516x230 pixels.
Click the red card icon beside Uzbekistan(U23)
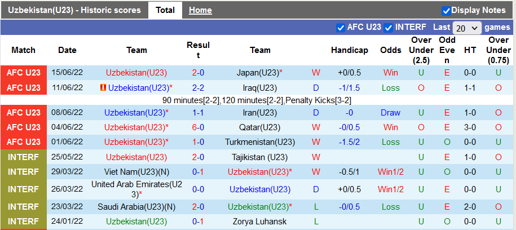(103, 88)
